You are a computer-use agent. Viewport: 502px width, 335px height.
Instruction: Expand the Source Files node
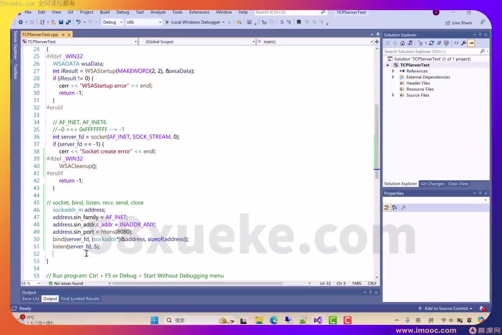tap(393, 95)
